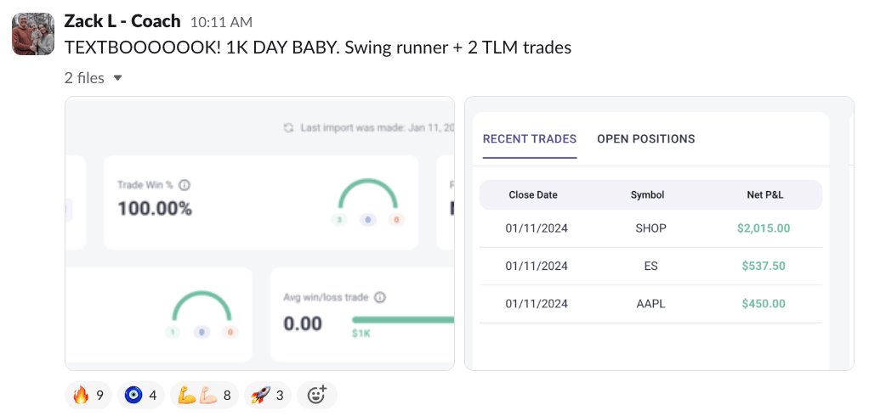
Task: Collapse the 2 files attachment toggle
Action: [x=118, y=78]
